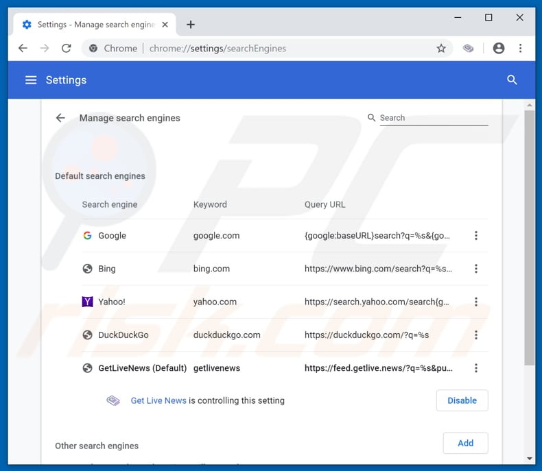Click the GetLiveNews (Default) entry name
Viewport: 542px width, 471px height.
pyautogui.click(x=143, y=368)
